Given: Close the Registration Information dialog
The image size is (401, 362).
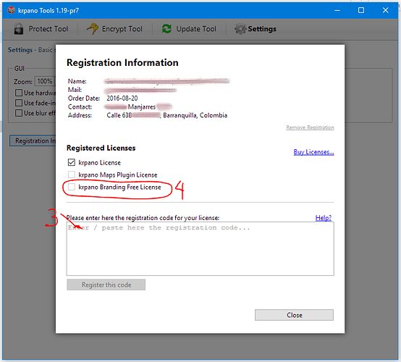Looking at the screenshot, I should click(294, 315).
